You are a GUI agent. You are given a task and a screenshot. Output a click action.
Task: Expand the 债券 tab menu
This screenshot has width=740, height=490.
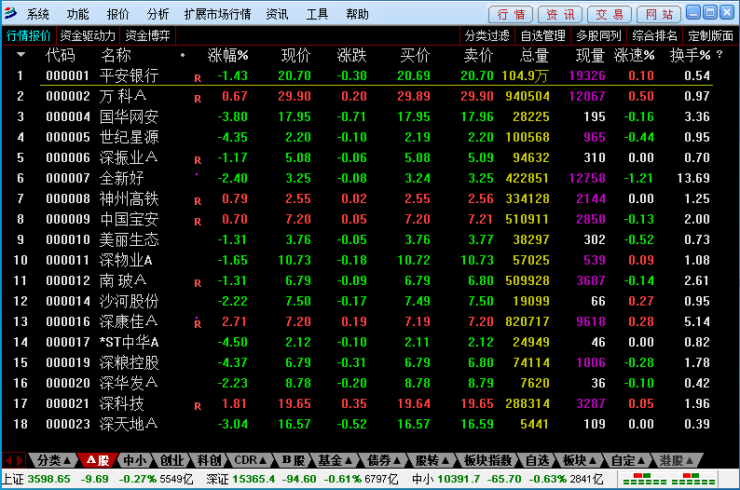pyautogui.click(x=384, y=460)
